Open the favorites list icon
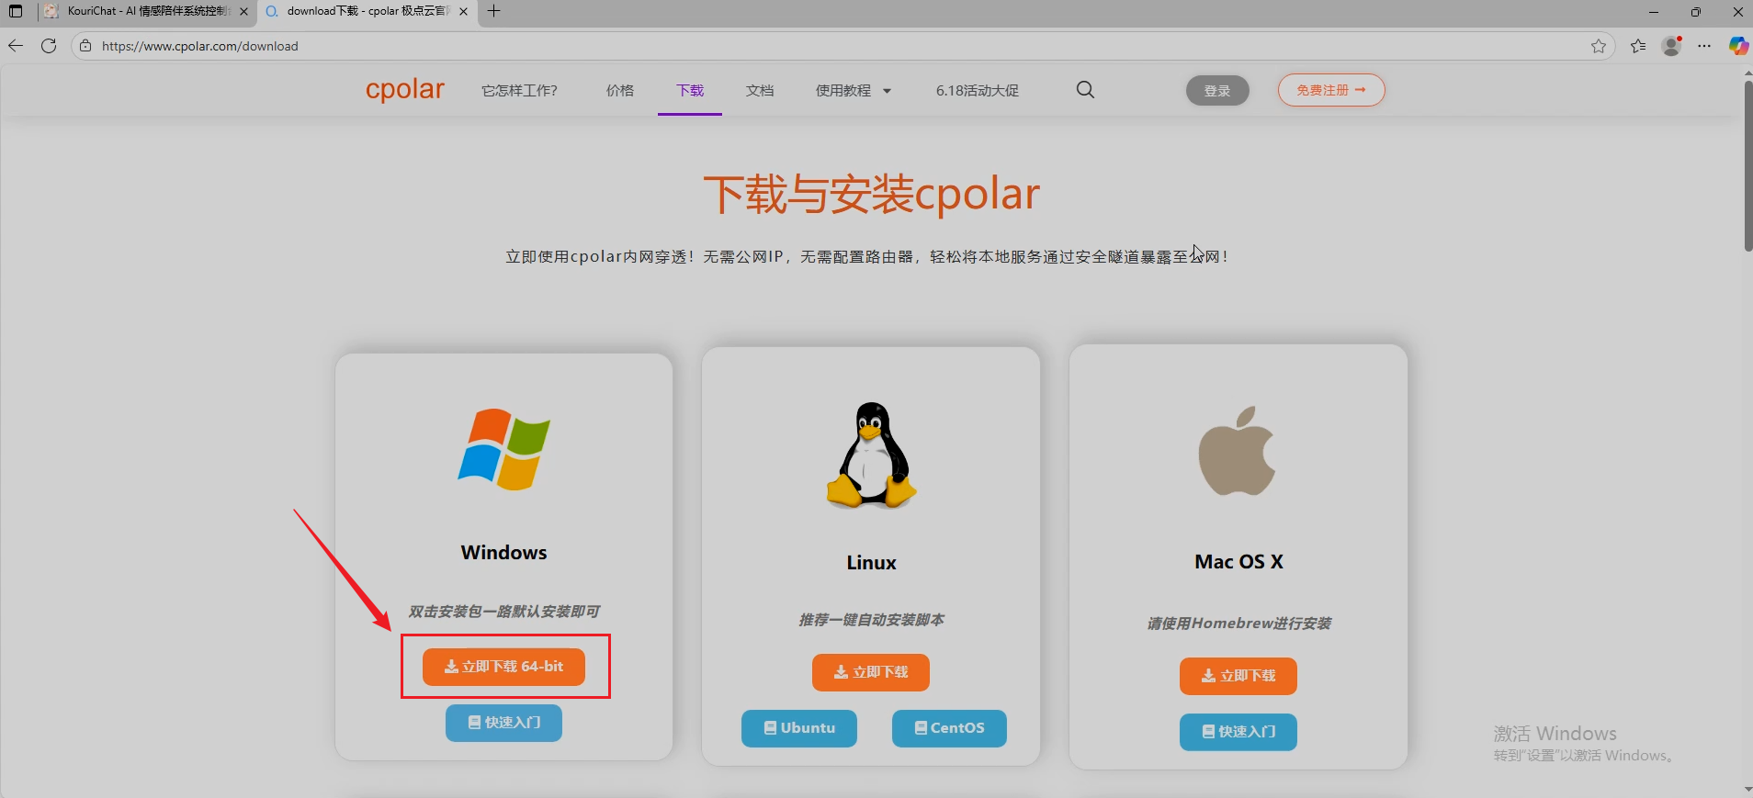1753x798 pixels. click(x=1638, y=46)
